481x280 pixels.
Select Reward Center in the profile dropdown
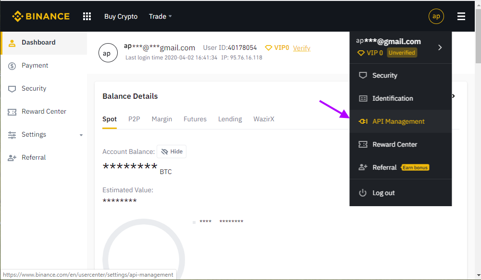[401, 144]
